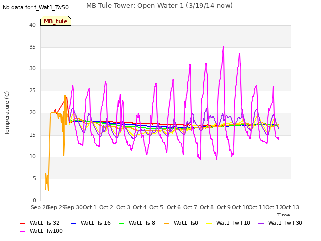Click the 35 y-axis tick label
The height and width of the screenshot is (241, 321).
32,47
